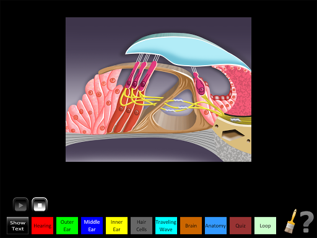317x238 pixels.
Task: Open the blue Anatomy section
Action: 215,226
